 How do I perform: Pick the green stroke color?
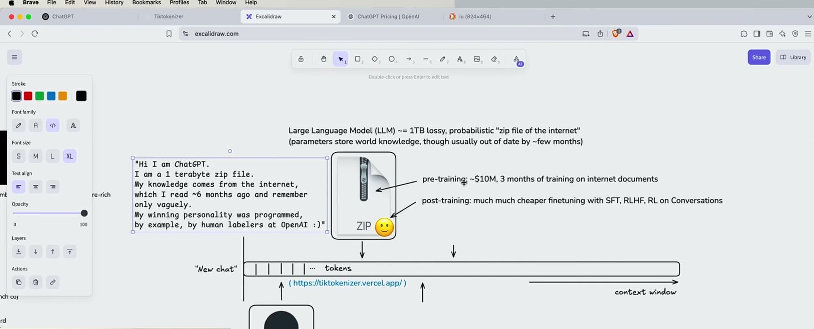(x=39, y=96)
